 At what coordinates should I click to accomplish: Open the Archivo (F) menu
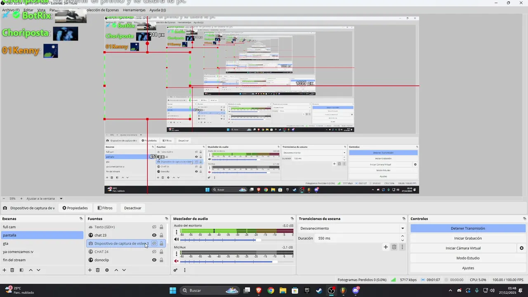pos(11,10)
